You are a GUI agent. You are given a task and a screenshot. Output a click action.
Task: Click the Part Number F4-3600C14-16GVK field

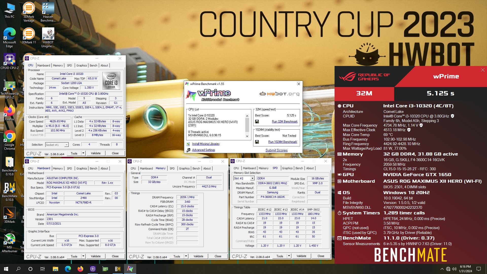(x=273, y=197)
